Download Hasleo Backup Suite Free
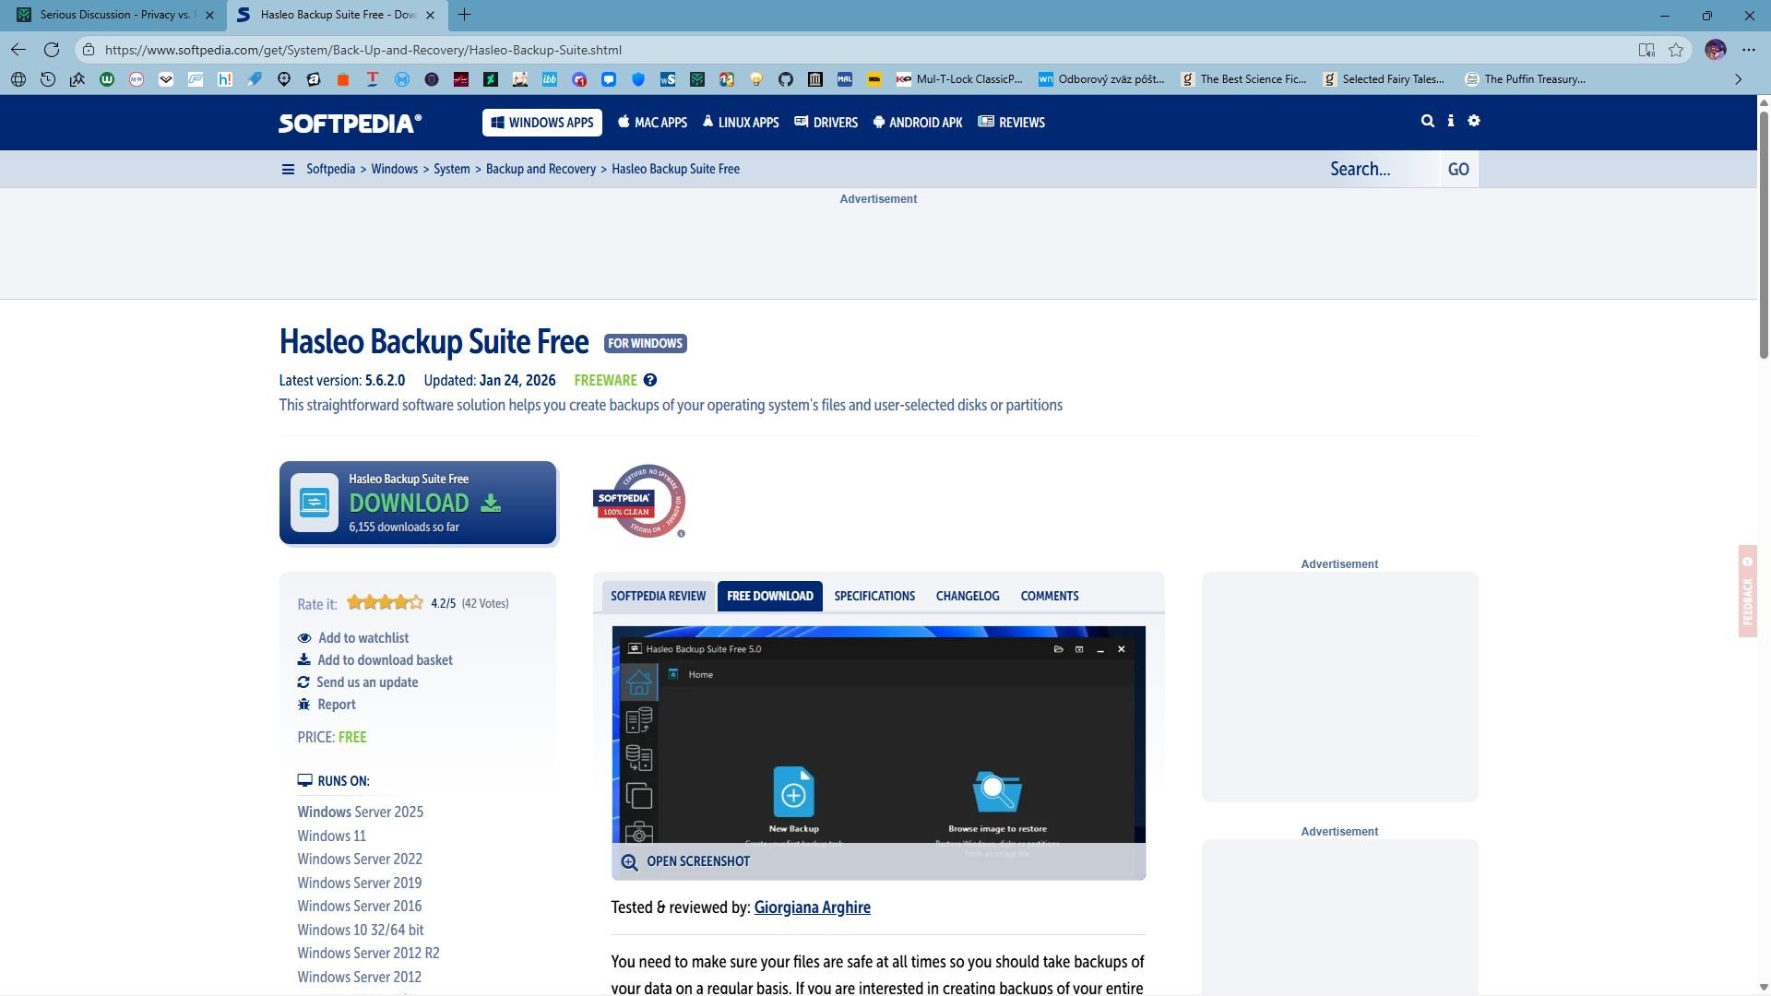This screenshot has height=996, width=1771. pos(418,504)
